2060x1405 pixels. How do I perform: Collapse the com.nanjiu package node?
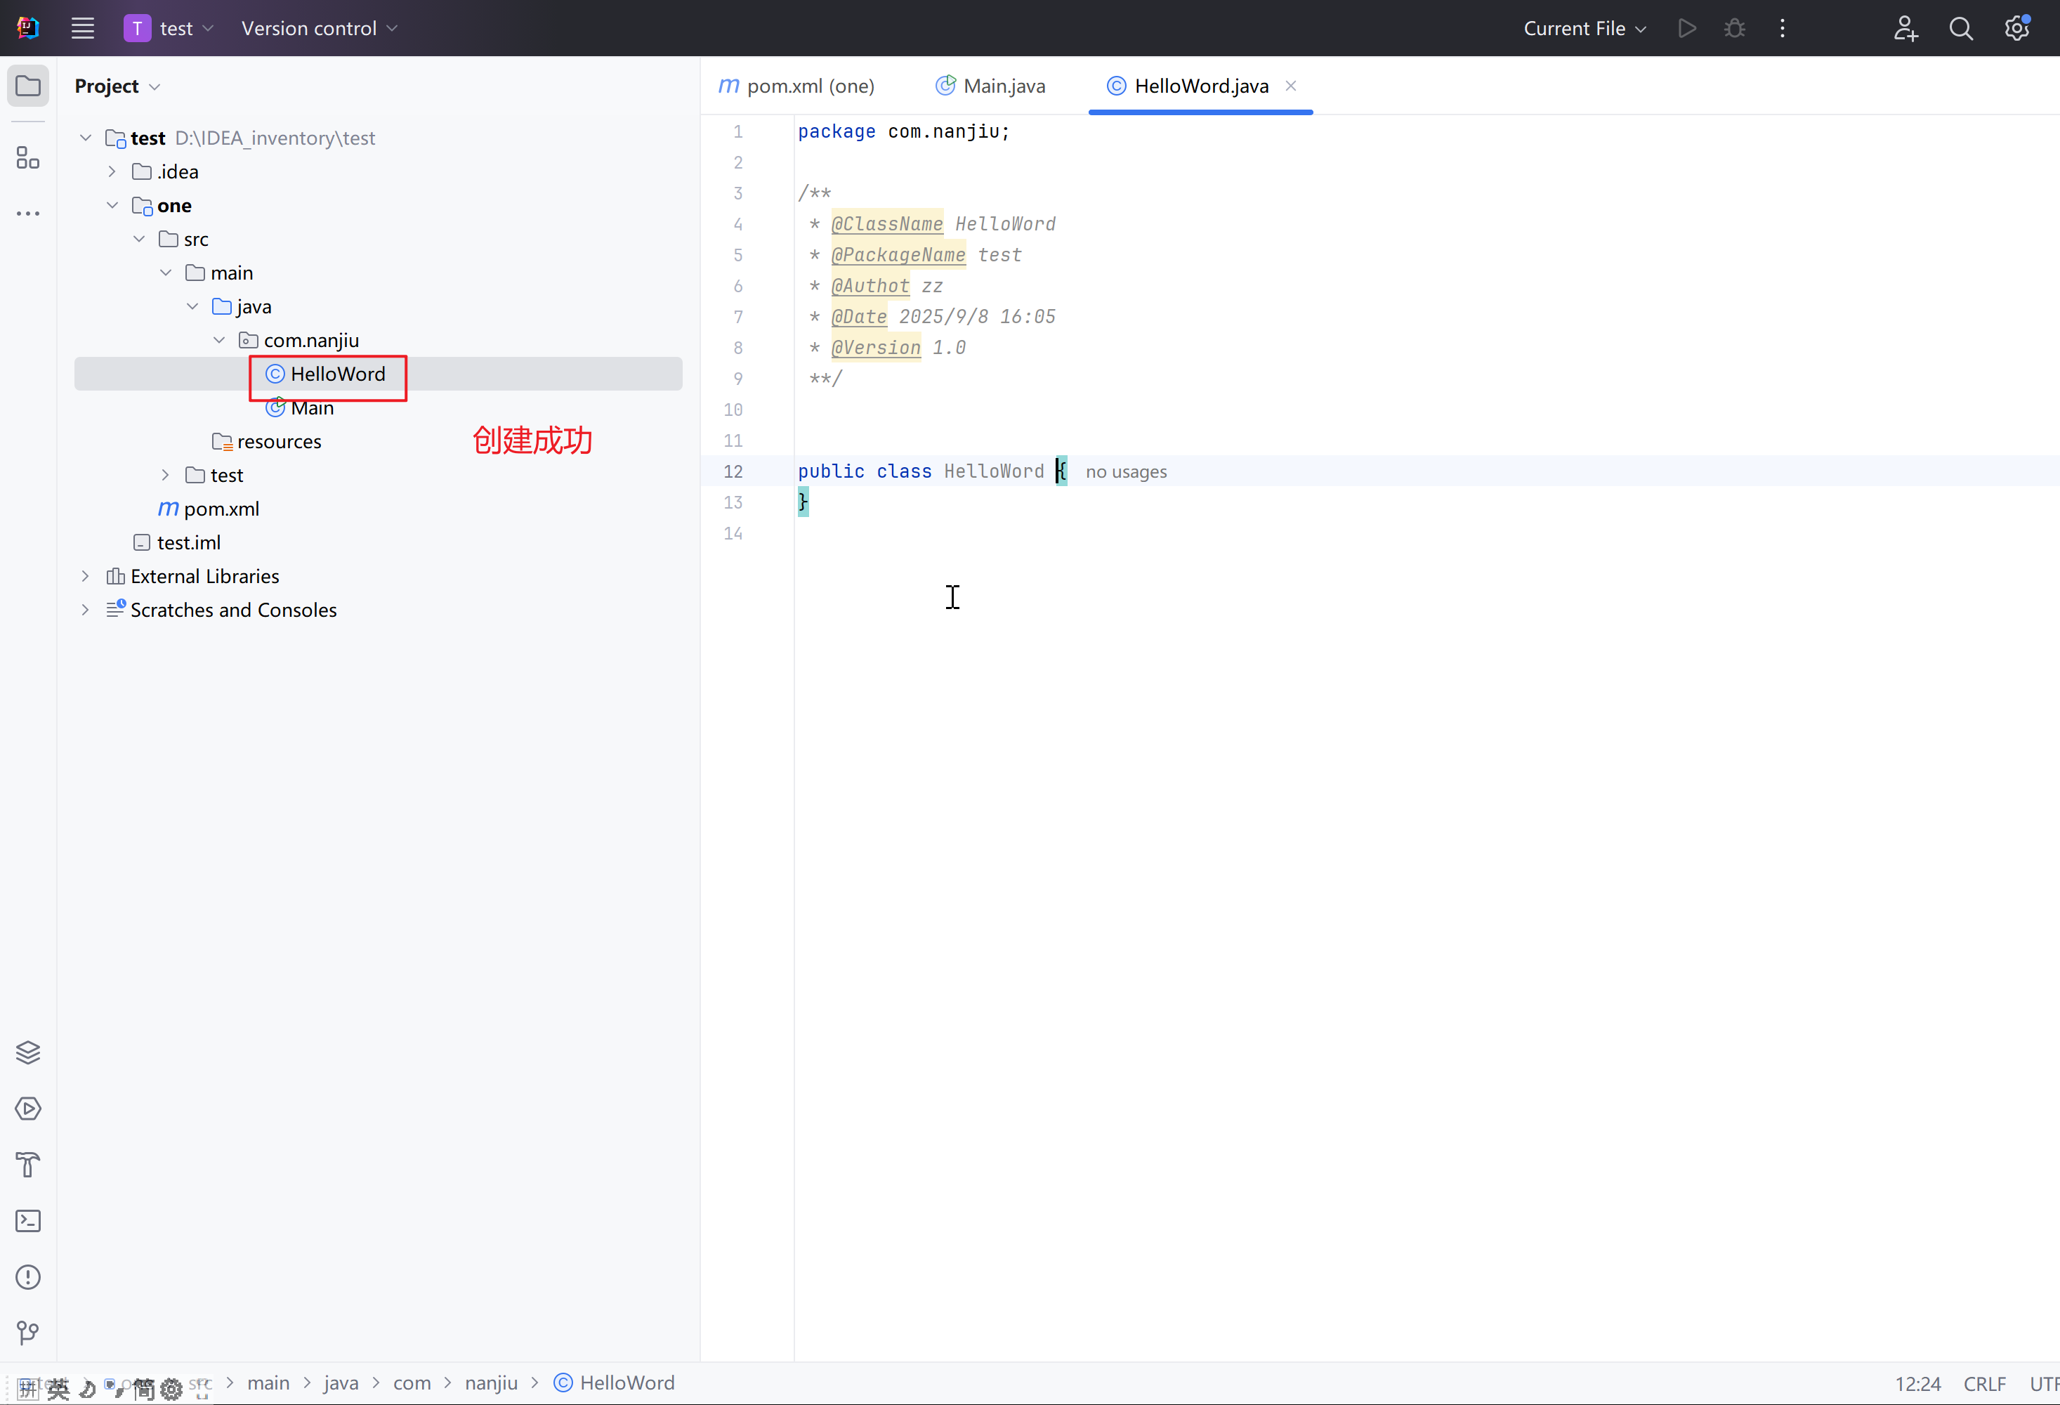coord(219,341)
